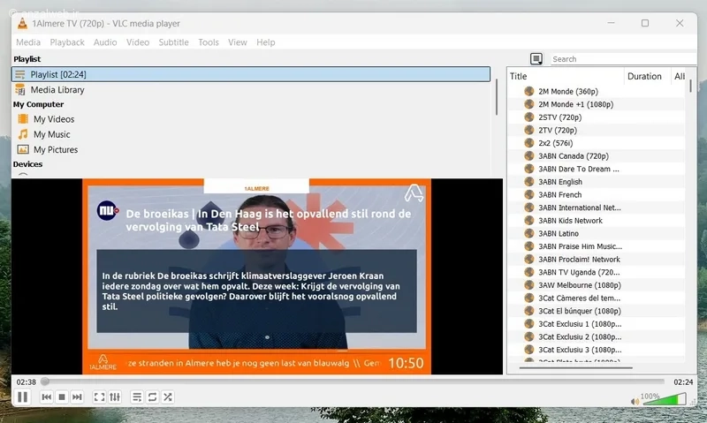Sort playlist by Duration column
Screen dimensions: 707x423
coord(644,76)
